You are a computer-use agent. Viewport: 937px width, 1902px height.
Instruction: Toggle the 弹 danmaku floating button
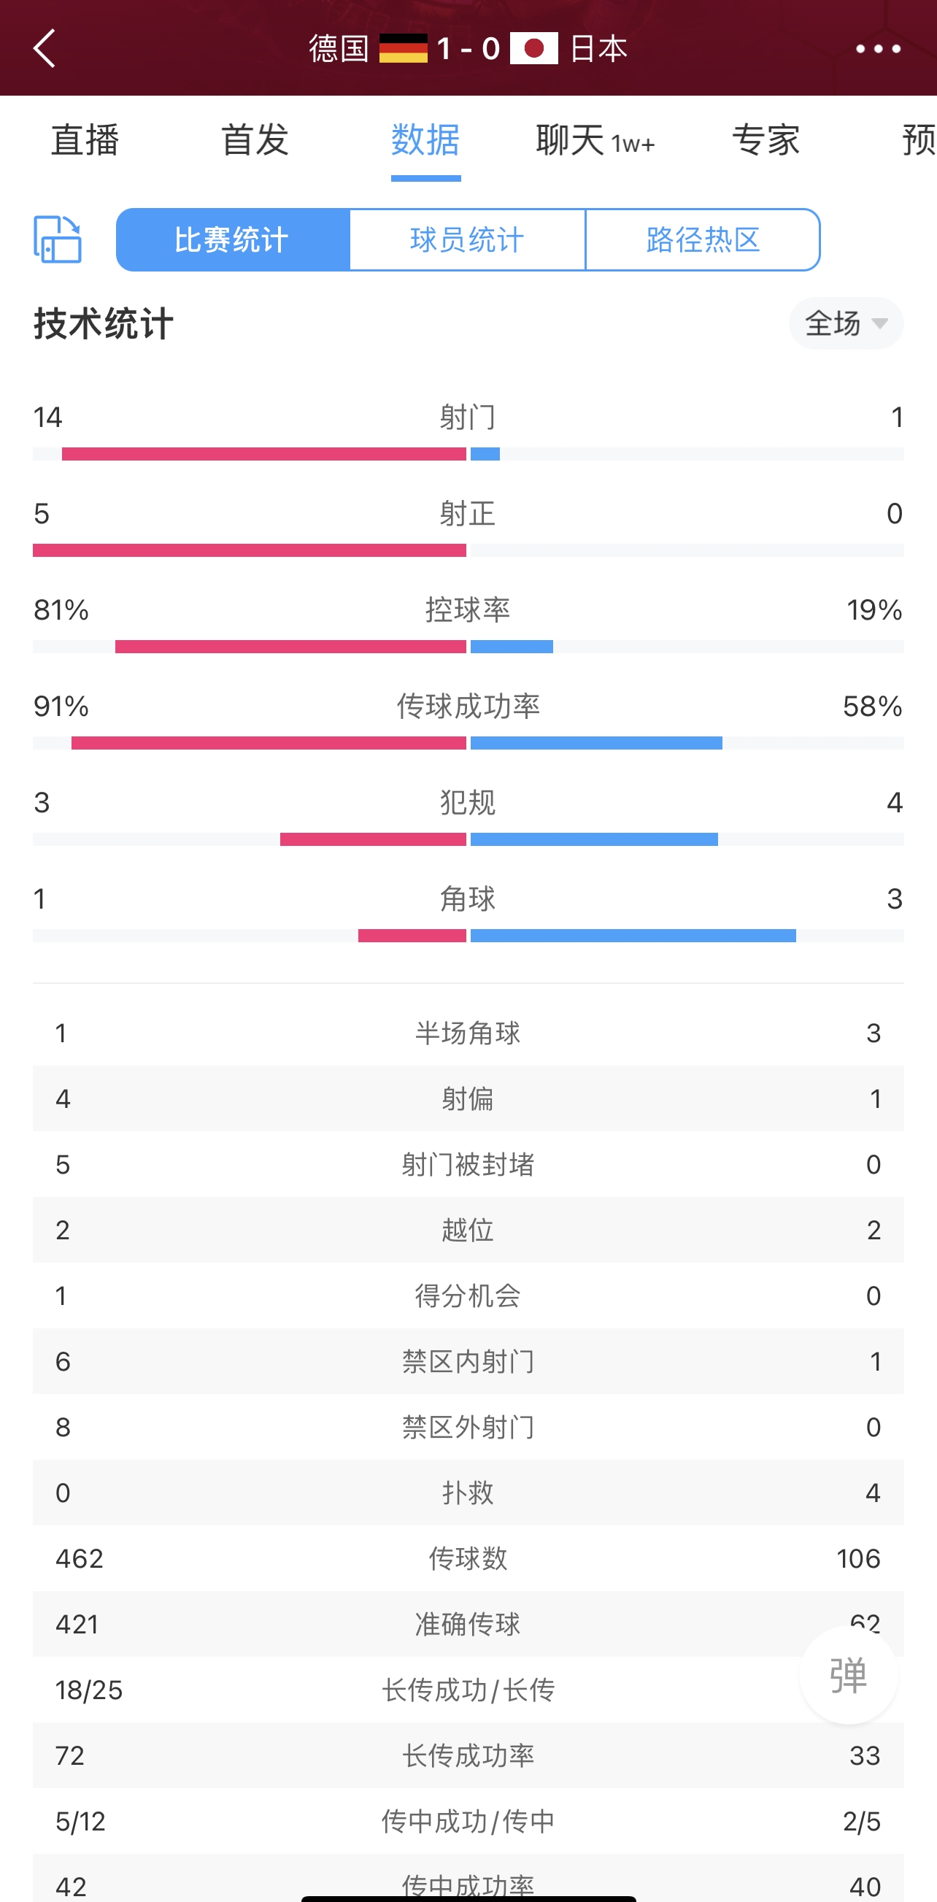849,1674
